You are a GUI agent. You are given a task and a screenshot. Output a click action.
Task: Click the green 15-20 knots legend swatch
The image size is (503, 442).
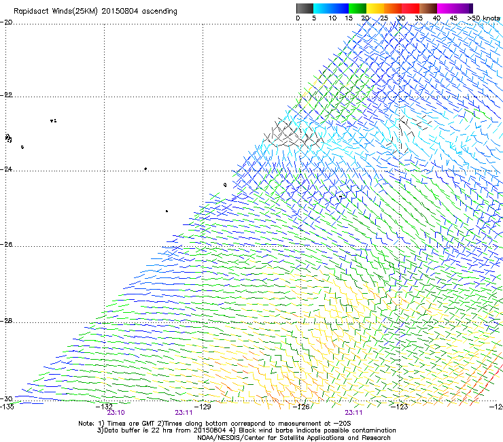[358, 8]
